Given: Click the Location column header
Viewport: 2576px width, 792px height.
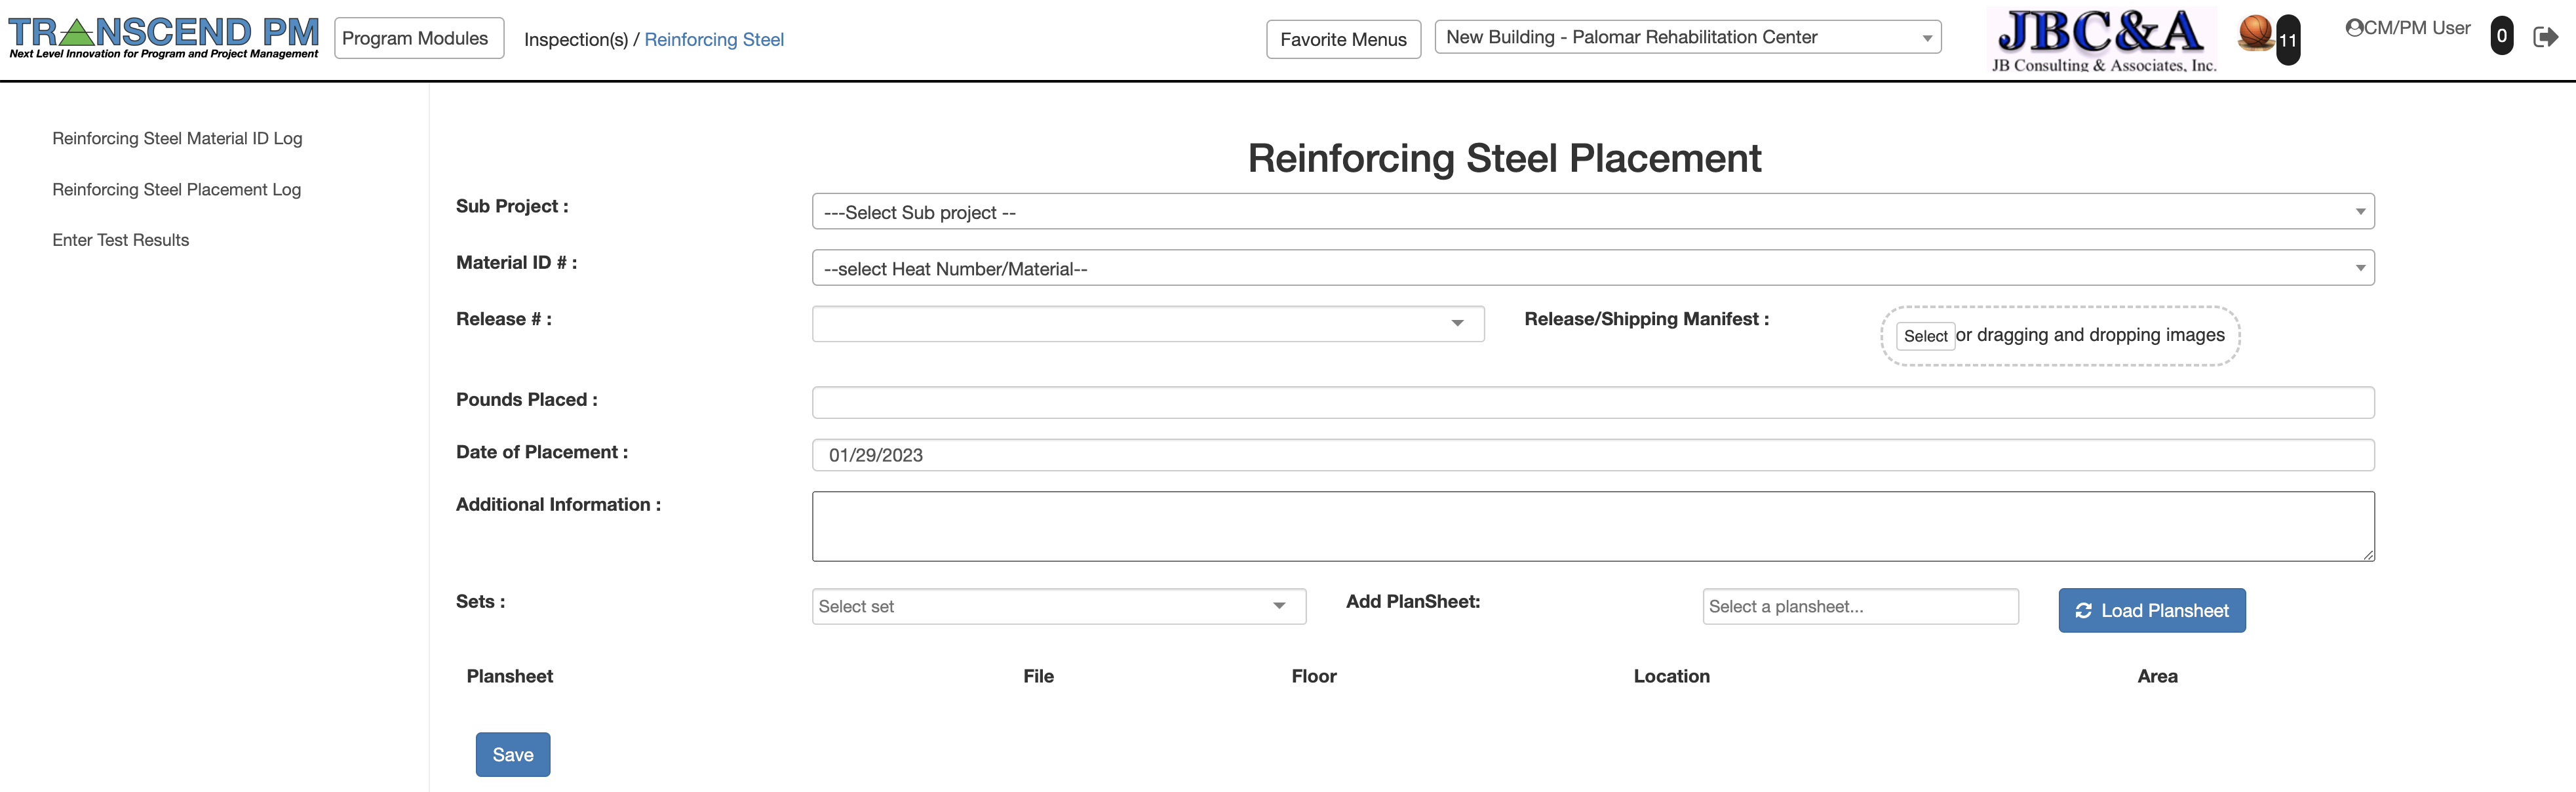Looking at the screenshot, I should [1671, 676].
